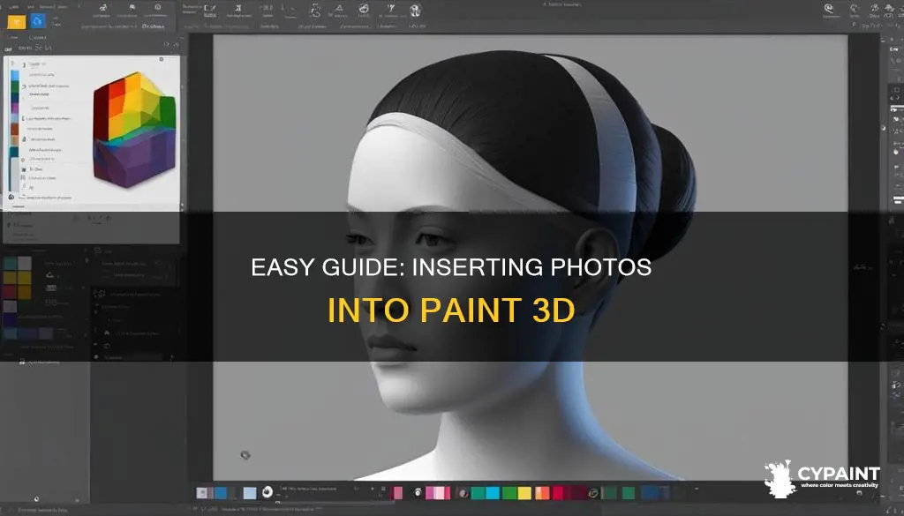This screenshot has width=904, height=516.
Task: Pick the blue swatch at the start of the bottom palette
Action: coord(220,492)
